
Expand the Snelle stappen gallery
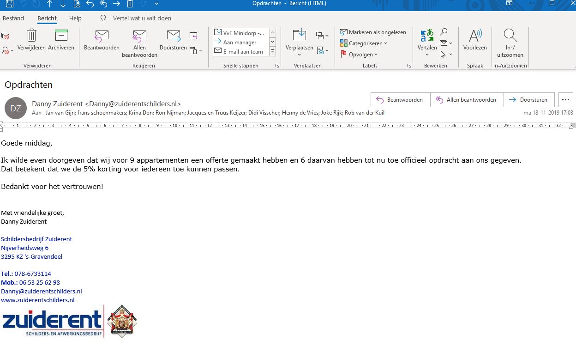272,52
